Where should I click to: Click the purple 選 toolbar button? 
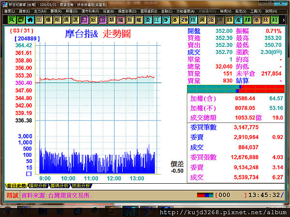pos(84,20)
